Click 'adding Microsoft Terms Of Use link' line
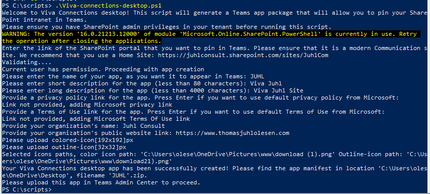 (96, 119)
